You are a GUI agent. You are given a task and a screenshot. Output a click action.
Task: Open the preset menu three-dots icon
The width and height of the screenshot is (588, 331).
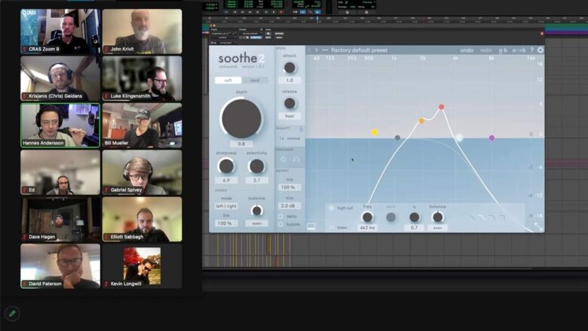[325, 50]
